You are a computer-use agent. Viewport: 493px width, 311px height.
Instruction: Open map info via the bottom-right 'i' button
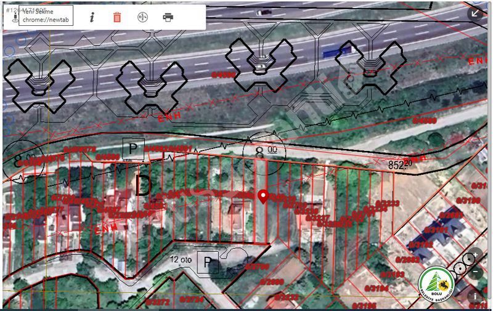[475, 296]
